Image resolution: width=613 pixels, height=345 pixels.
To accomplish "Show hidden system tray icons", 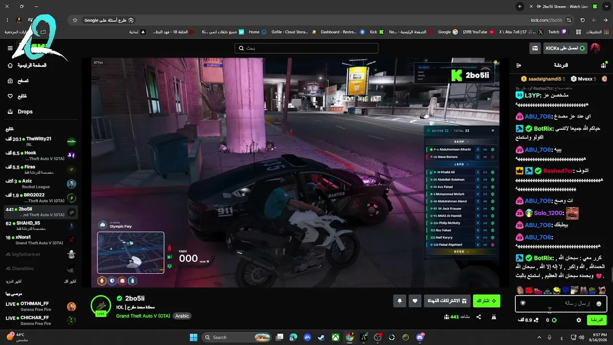I will (539, 337).
